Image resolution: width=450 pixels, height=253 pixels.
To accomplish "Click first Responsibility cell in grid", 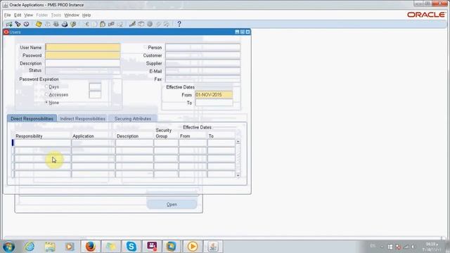I will pyautogui.click(x=42, y=143).
